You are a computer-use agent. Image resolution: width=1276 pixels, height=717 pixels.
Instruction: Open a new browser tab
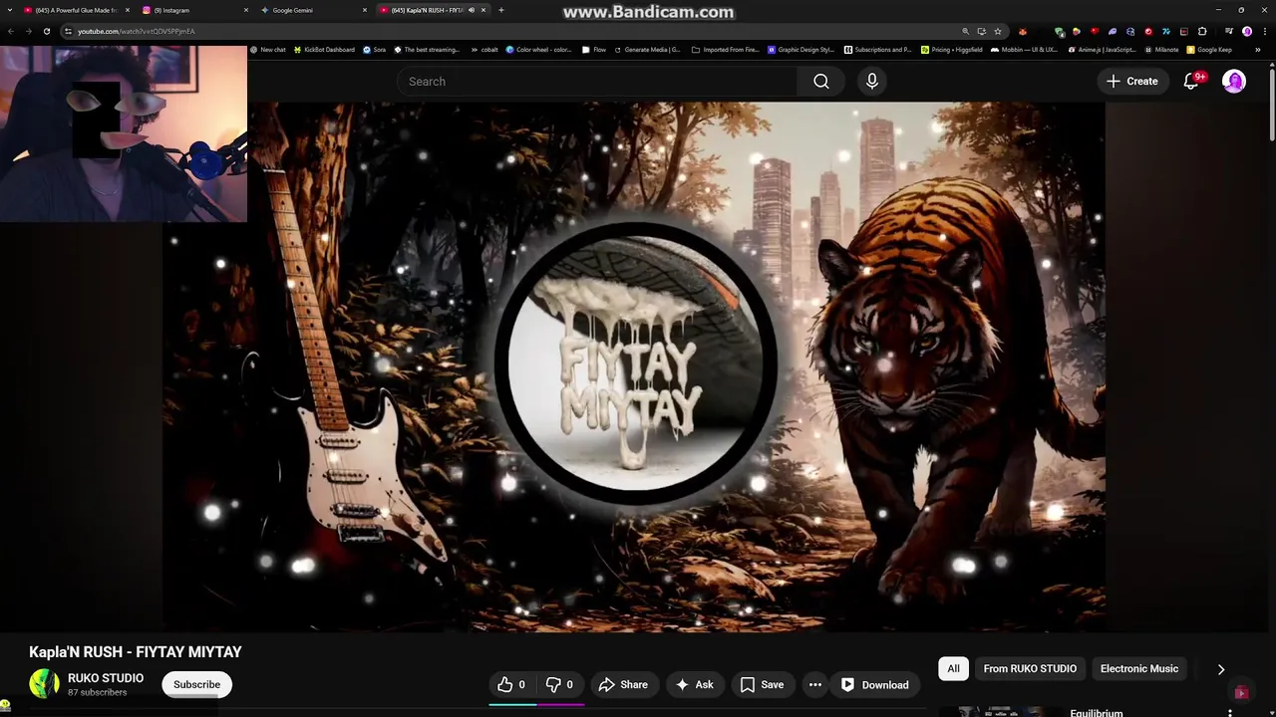pos(501,10)
